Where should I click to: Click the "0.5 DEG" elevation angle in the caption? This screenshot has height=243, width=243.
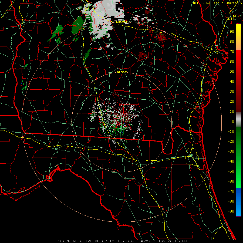pyautogui.click(x=125, y=241)
